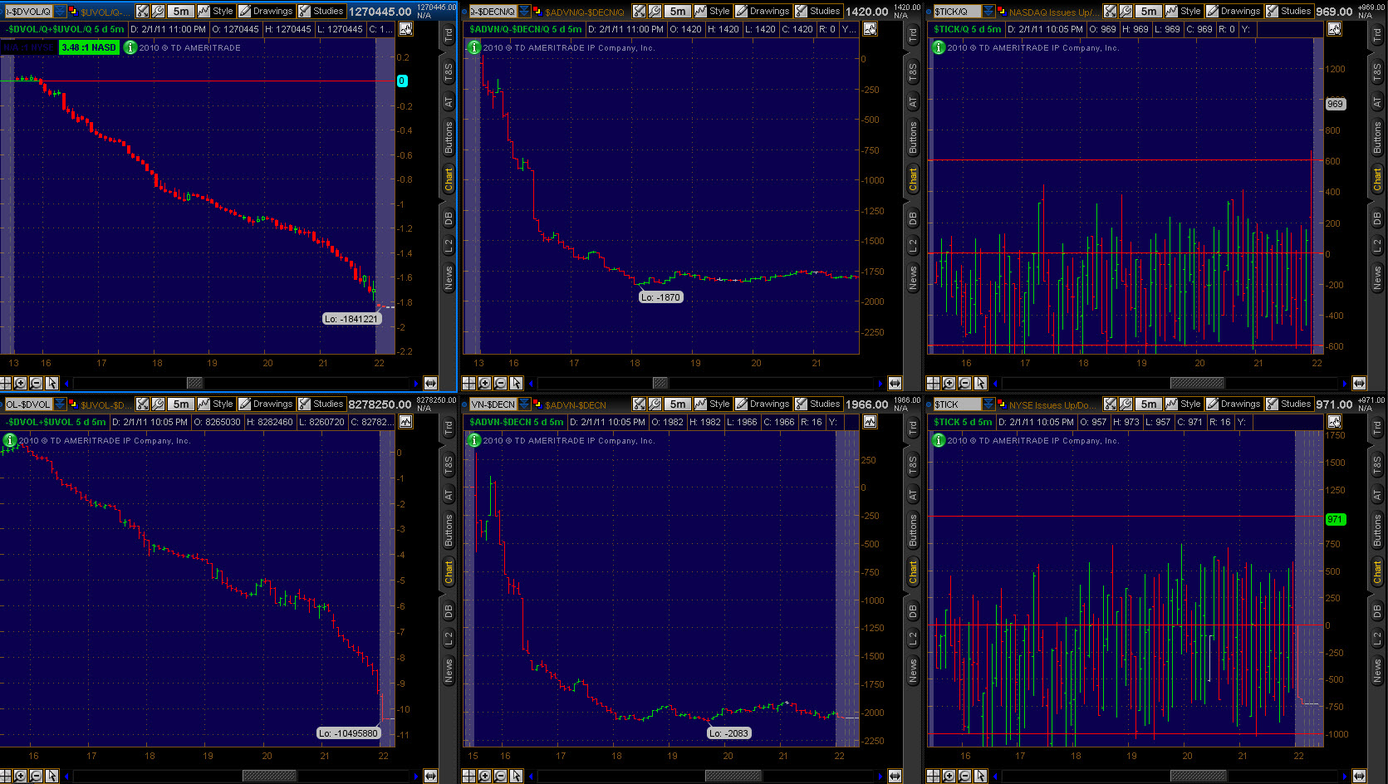
Task: Select pointer tool below -$DVOL/Q+$UVOL/Q chart
Action: coord(52,383)
